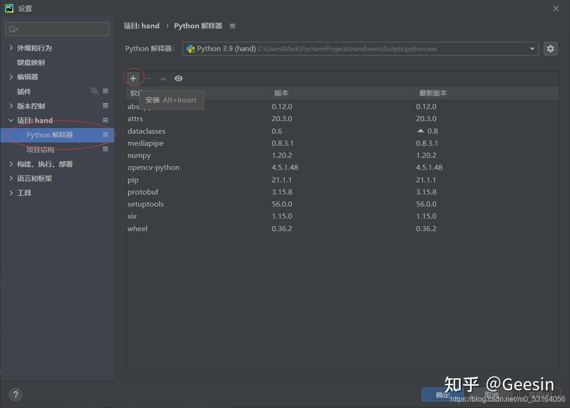Viewport: 570px width, 408px height.
Task: Click the settings search input field
Action: pos(57,29)
